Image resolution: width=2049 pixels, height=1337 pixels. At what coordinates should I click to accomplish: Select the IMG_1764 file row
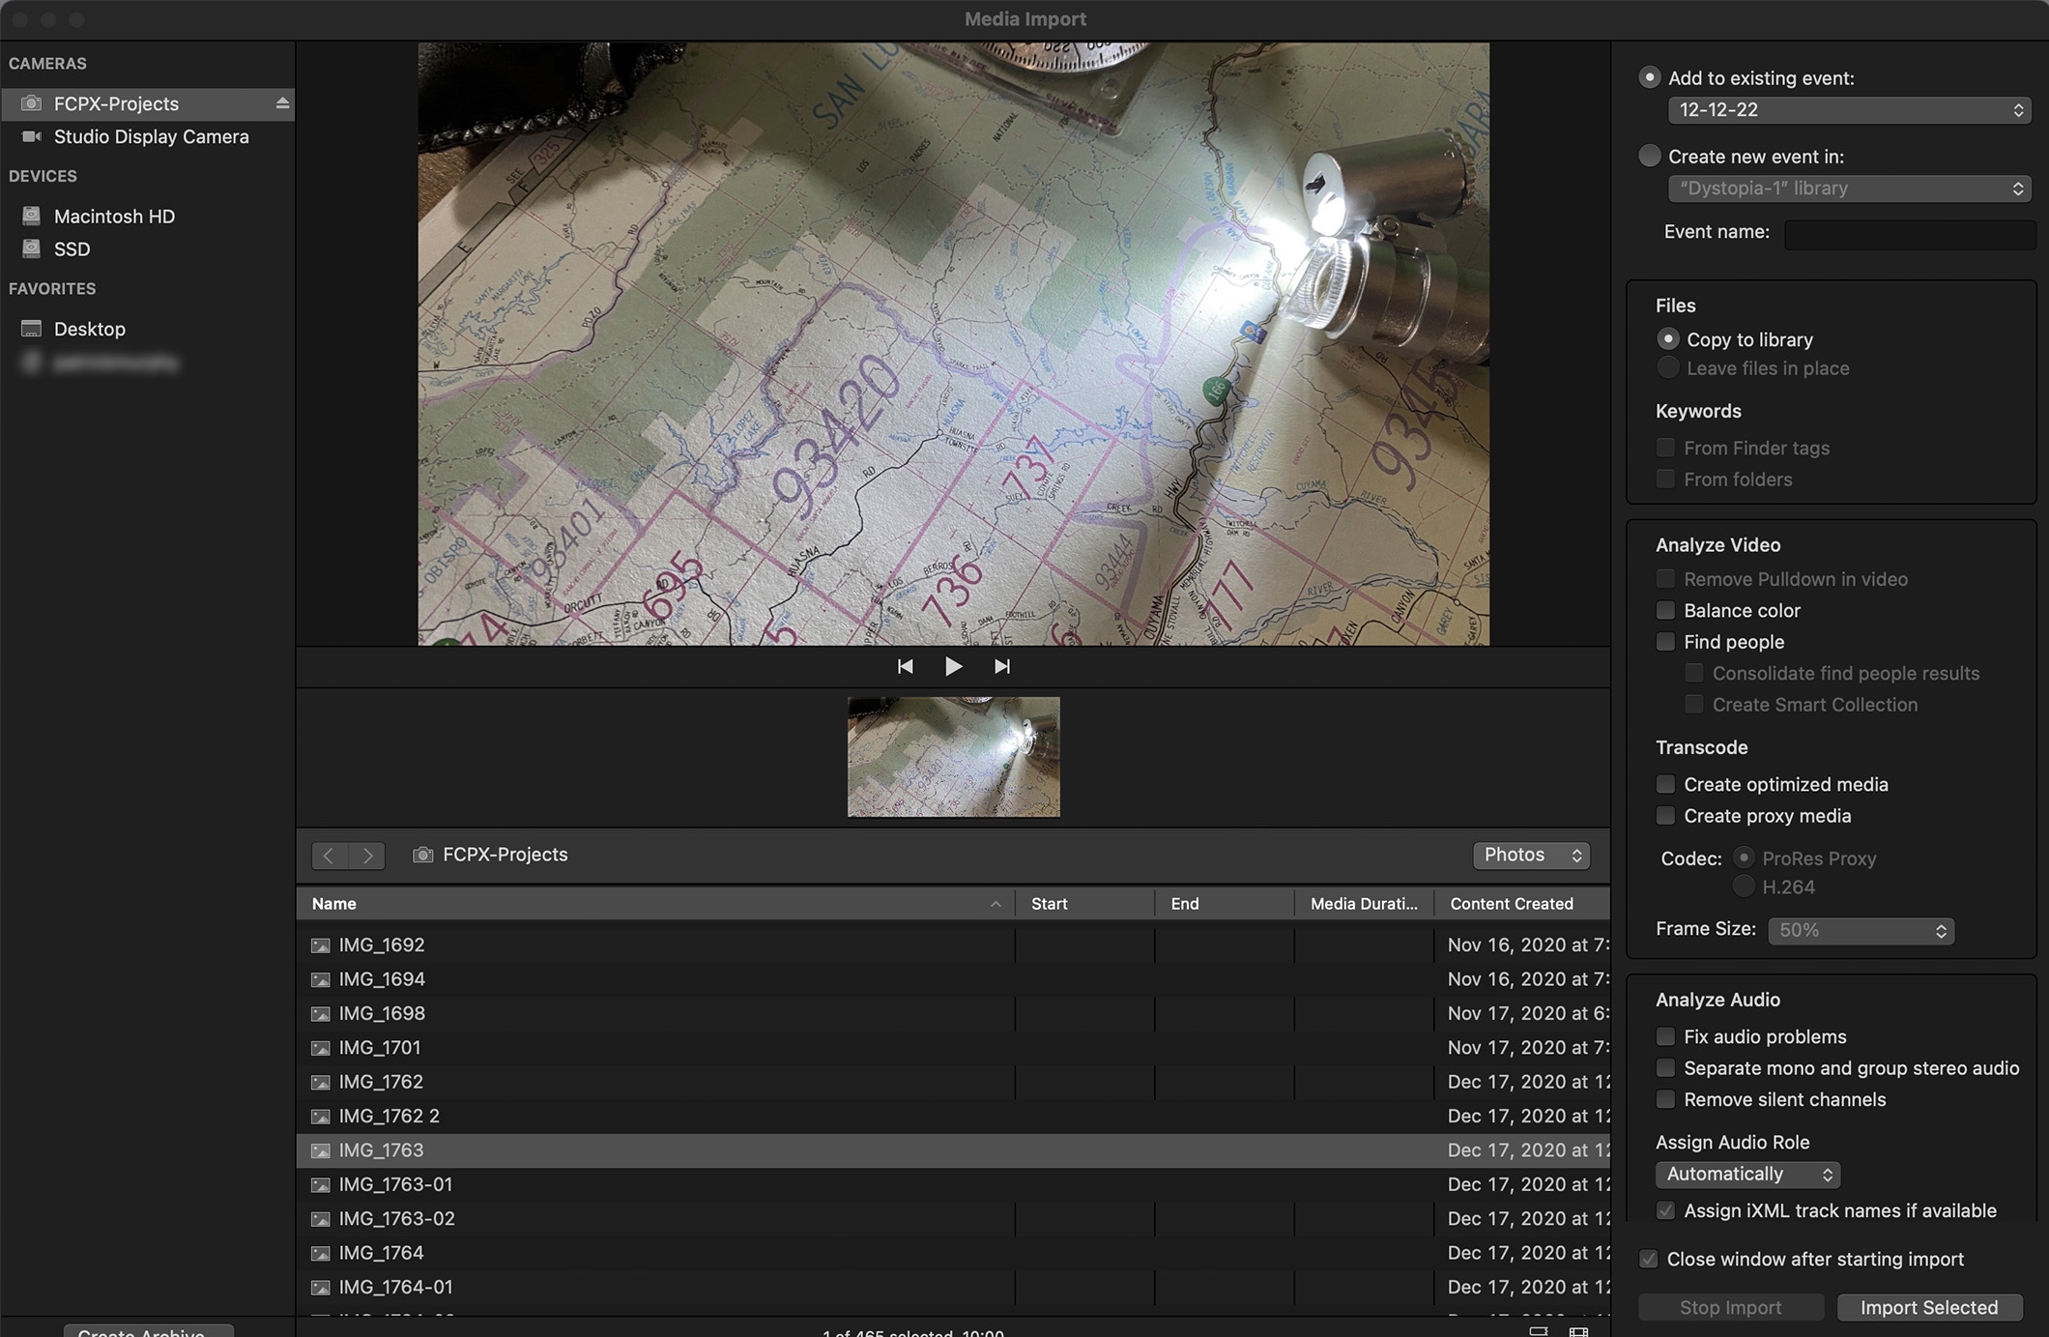point(382,1253)
